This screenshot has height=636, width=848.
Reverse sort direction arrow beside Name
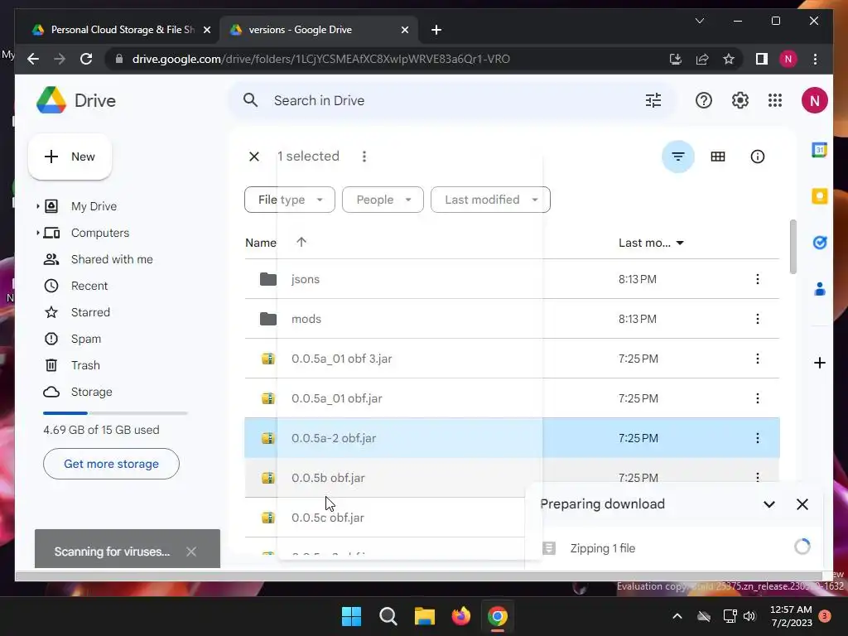click(301, 243)
